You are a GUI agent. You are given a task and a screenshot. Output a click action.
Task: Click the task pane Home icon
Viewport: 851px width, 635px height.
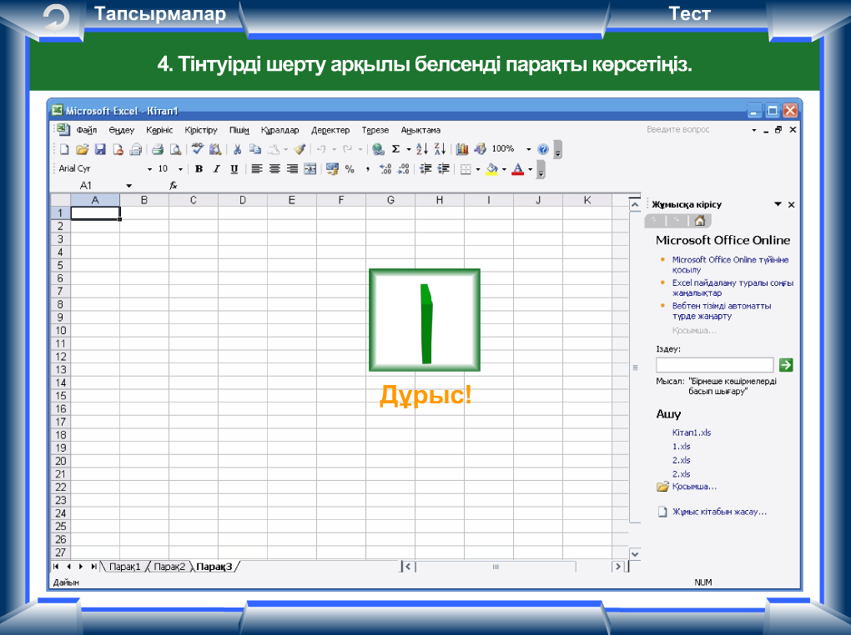[700, 221]
